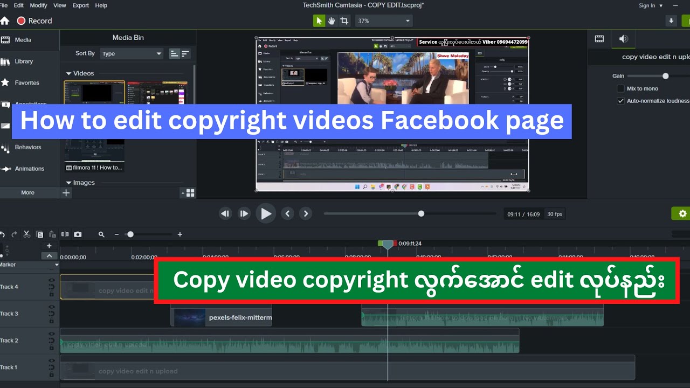Open the Camtasia Home screen icon
Screen dimensions: 690x388
coord(5,21)
